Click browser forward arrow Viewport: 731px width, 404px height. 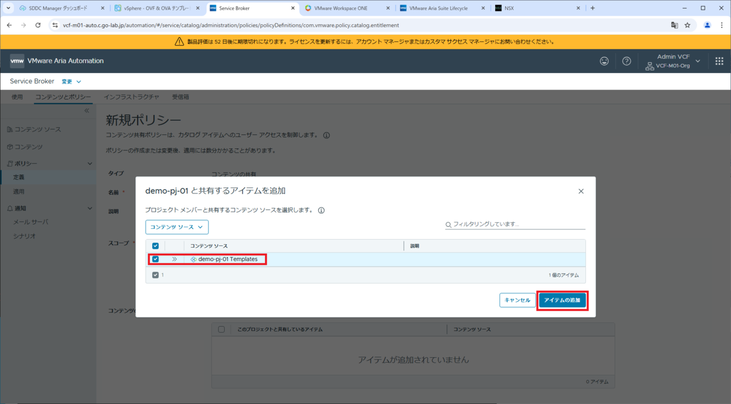24,25
